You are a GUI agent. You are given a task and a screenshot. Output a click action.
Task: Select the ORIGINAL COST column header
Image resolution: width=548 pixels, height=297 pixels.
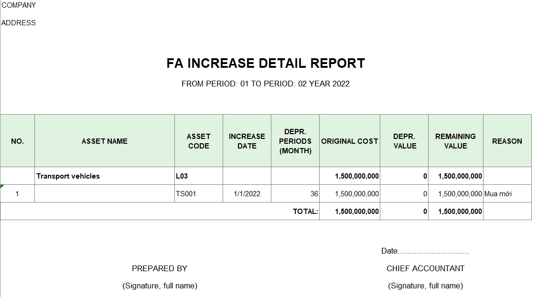tap(350, 141)
